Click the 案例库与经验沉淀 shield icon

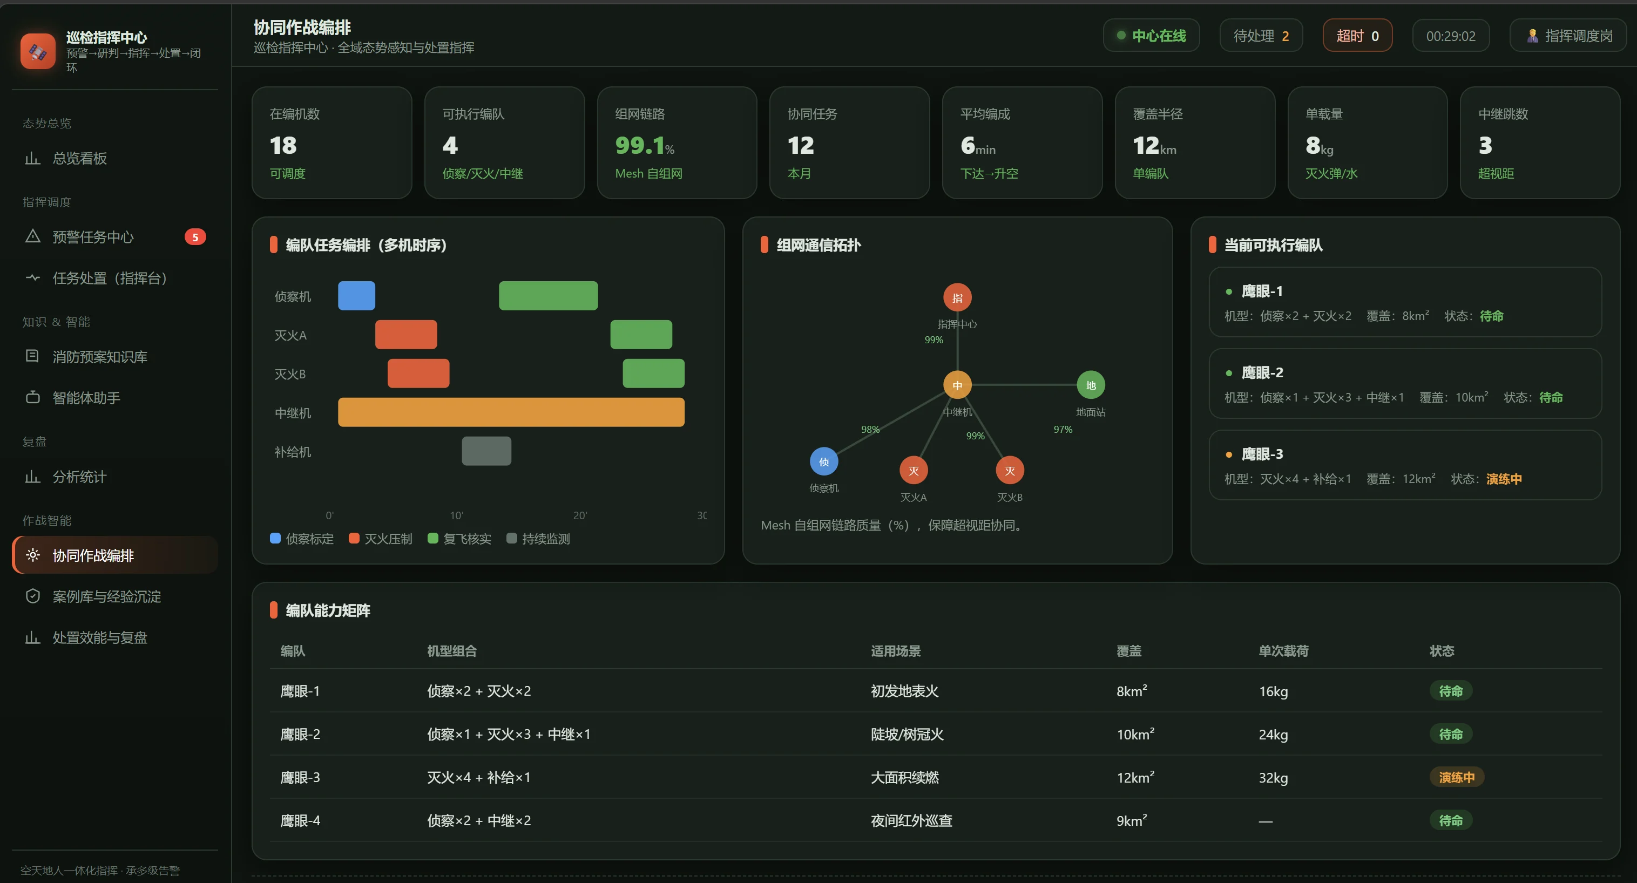point(32,596)
